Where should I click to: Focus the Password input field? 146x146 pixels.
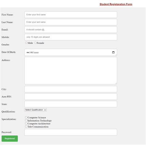point(71,132)
